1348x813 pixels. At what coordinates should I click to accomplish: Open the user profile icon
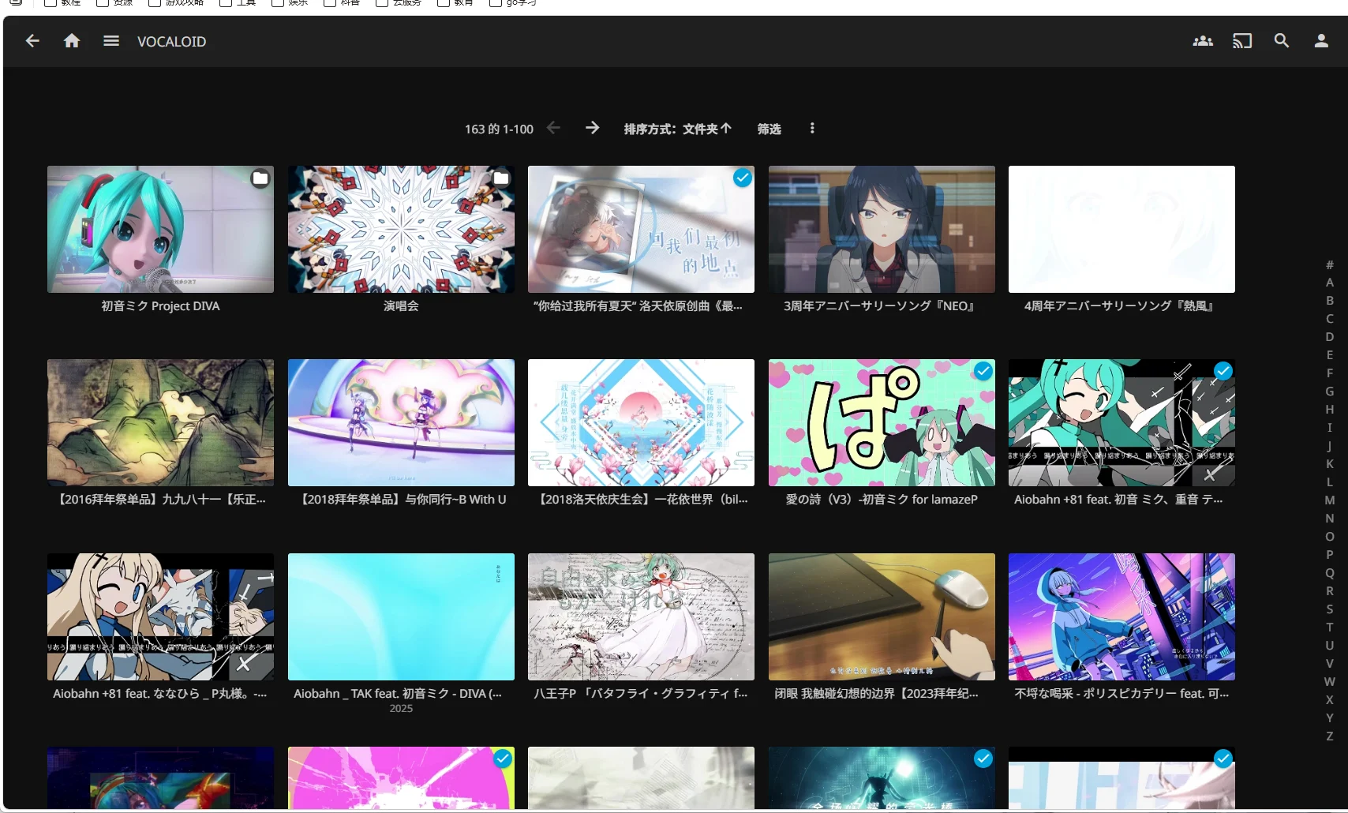(1321, 41)
